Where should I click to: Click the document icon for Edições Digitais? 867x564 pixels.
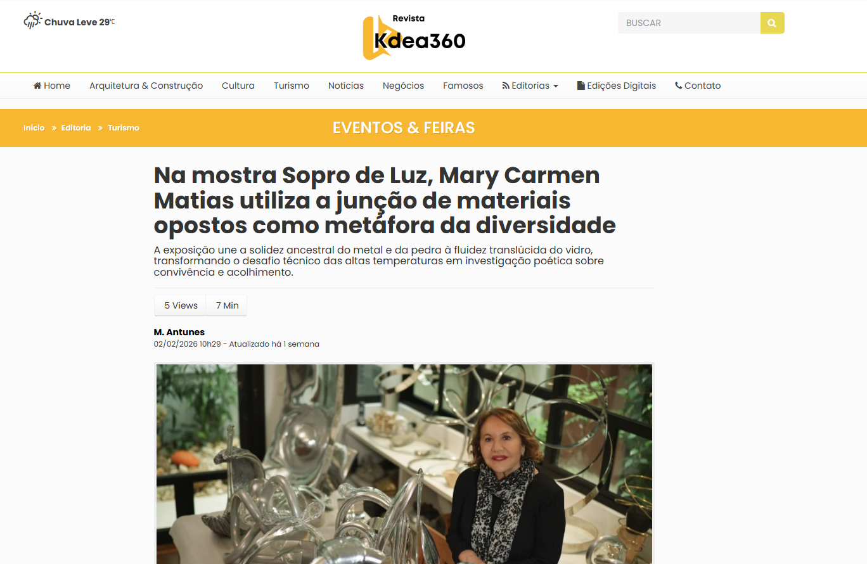coord(581,86)
